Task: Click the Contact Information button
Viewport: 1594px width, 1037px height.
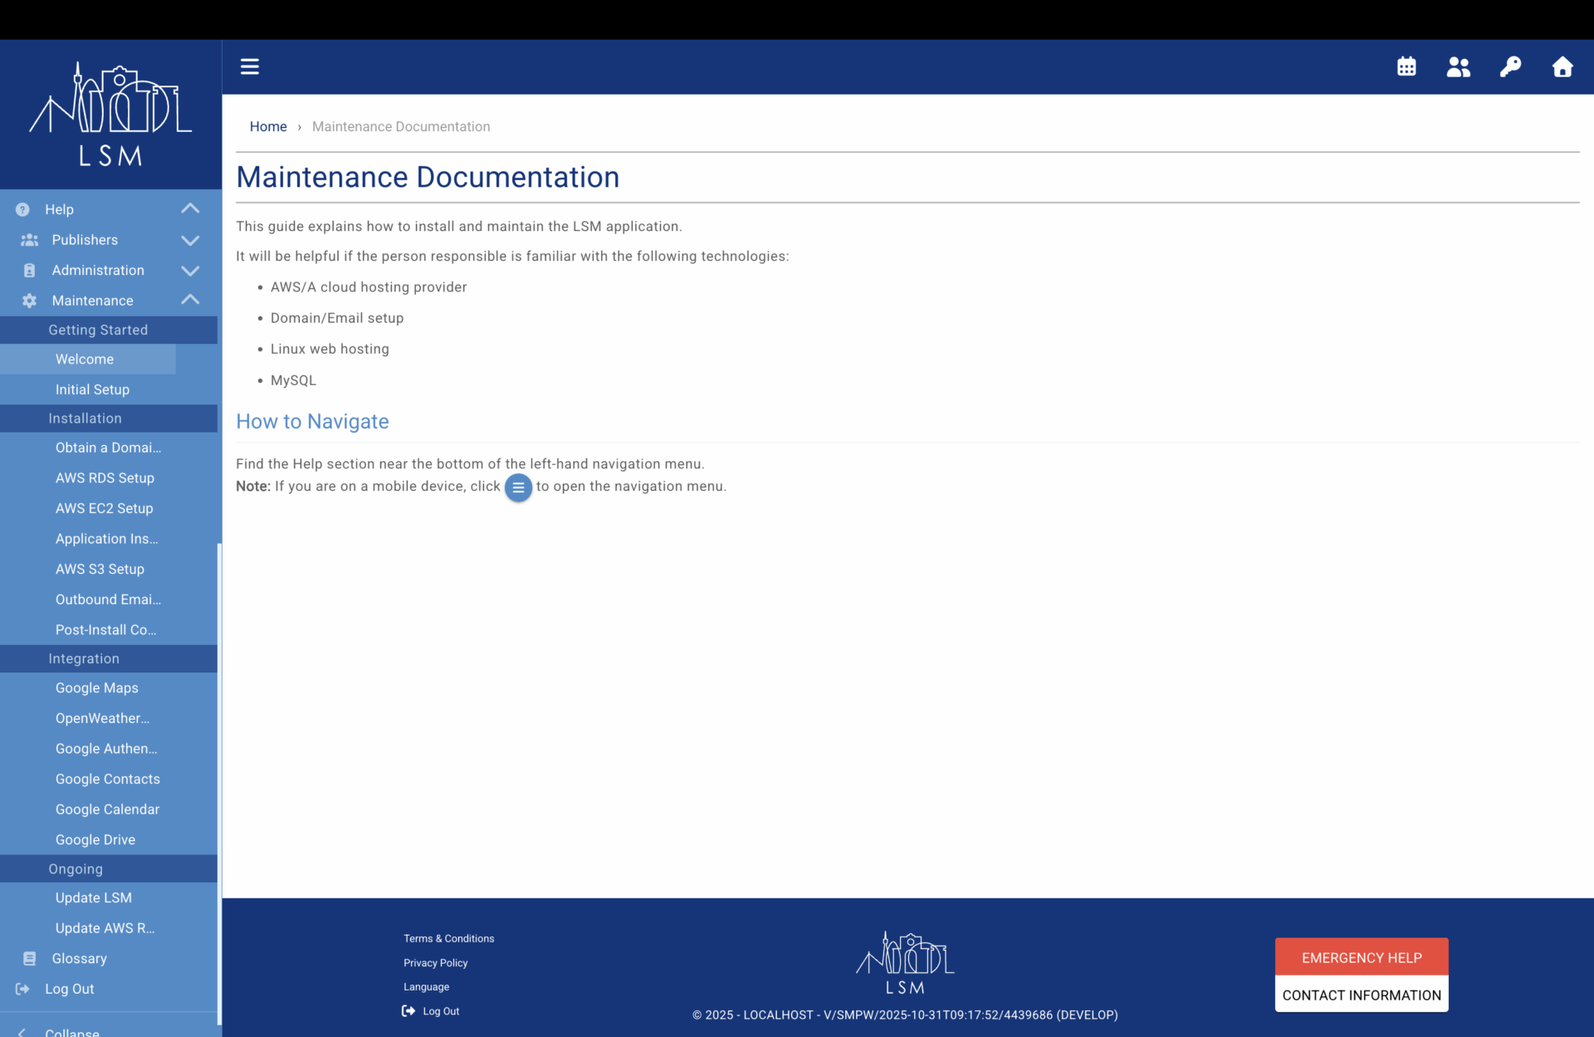Action: click(1362, 995)
